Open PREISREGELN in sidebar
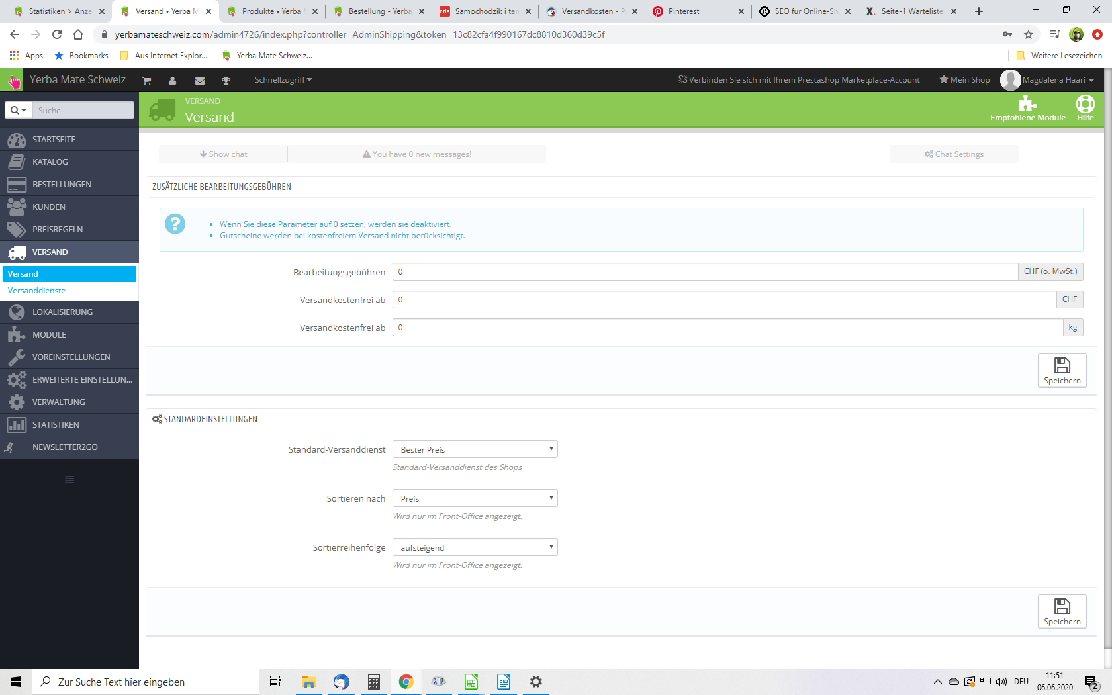The height and width of the screenshot is (695, 1112). [x=69, y=230]
